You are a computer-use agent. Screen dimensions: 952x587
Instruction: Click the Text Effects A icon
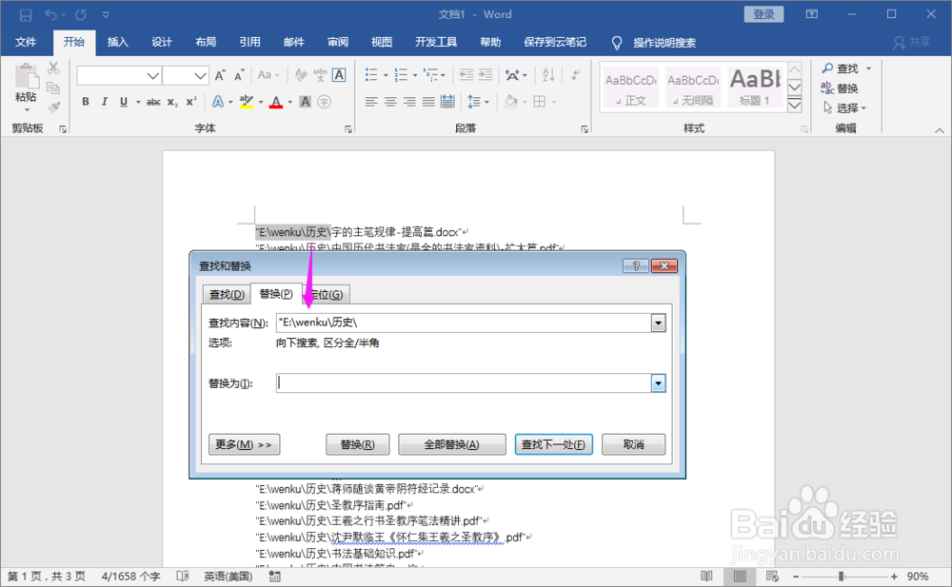pyautogui.click(x=218, y=102)
